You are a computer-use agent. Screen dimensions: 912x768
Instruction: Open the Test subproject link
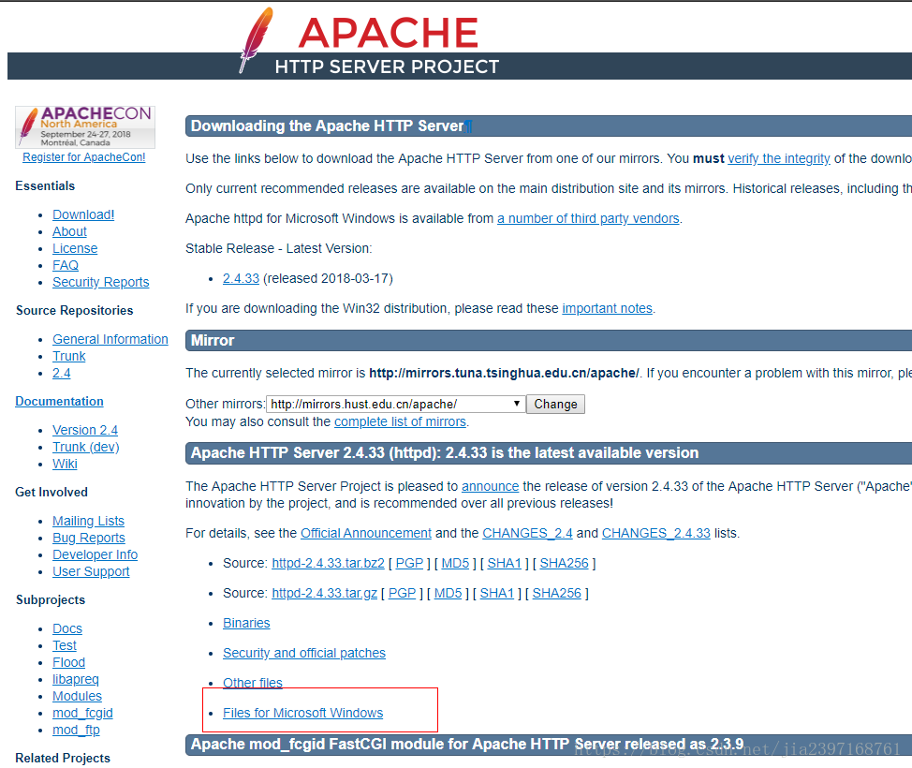click(64, 646)
